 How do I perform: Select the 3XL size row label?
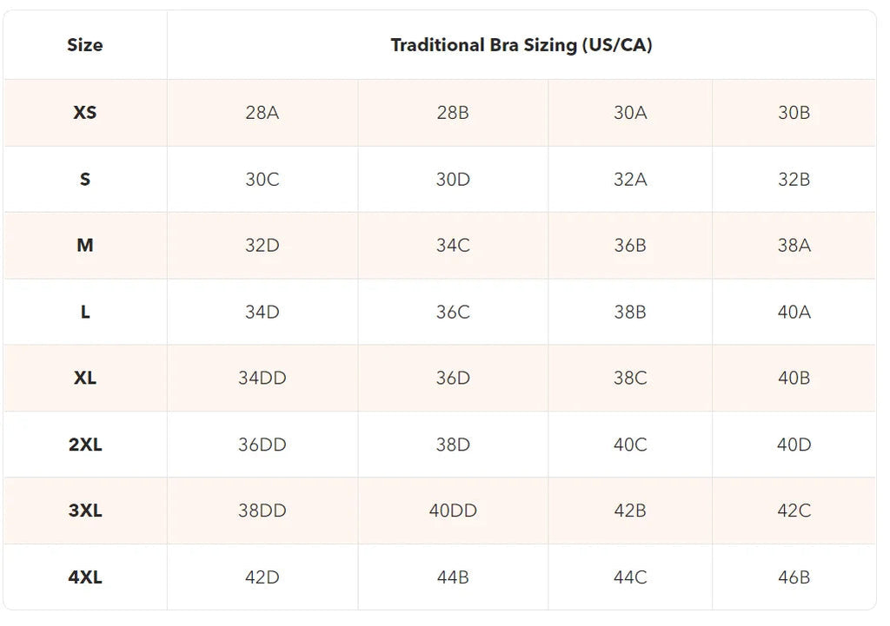tap(85, 511)
